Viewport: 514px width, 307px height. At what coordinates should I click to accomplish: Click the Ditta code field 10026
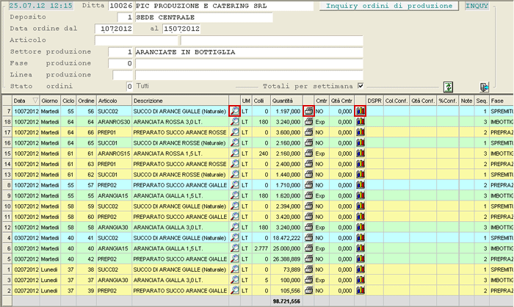121,6
